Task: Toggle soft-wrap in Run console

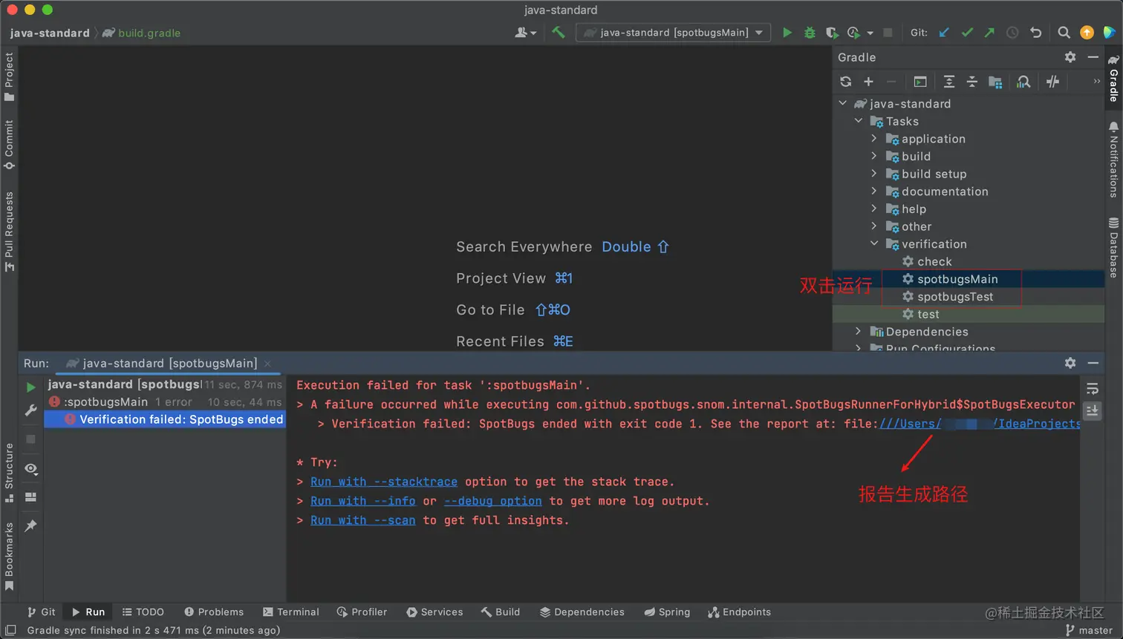Action: (1092, 388)
